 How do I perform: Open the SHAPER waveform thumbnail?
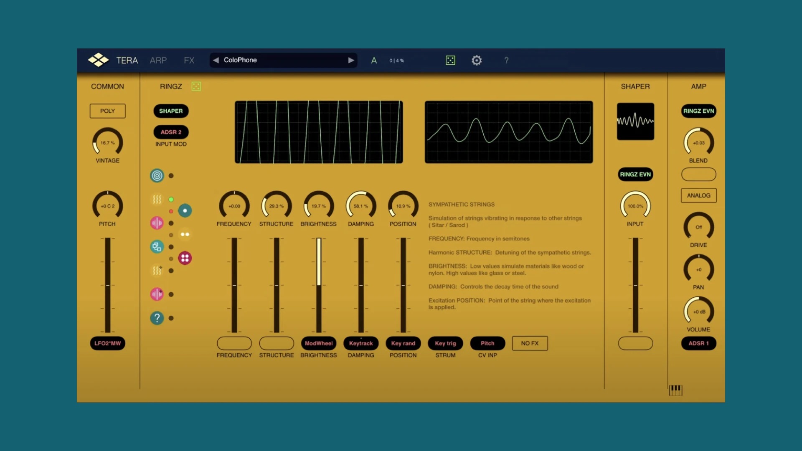[635, 122]
